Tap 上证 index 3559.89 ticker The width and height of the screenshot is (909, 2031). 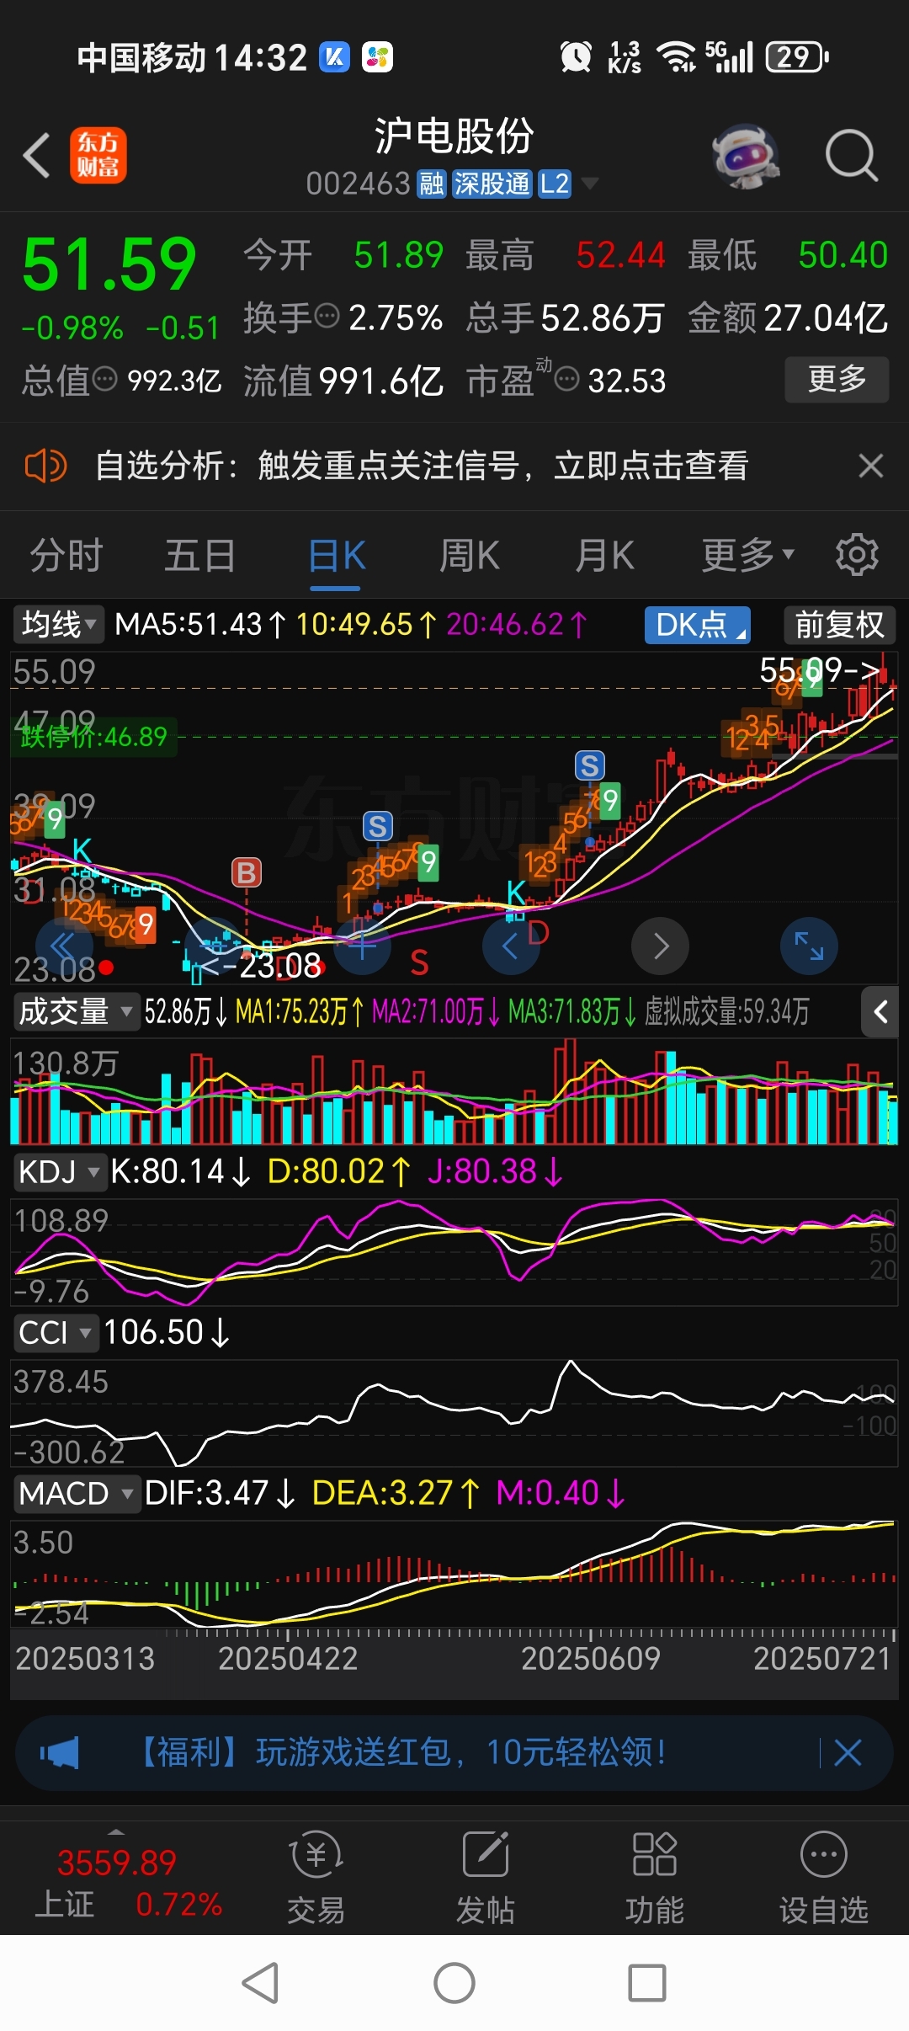pyautogui.click(x=128, y=1884)
